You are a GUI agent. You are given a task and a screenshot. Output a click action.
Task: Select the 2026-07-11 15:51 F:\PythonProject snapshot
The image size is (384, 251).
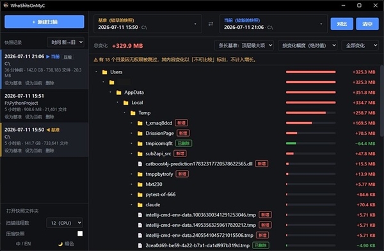[45, 106]
